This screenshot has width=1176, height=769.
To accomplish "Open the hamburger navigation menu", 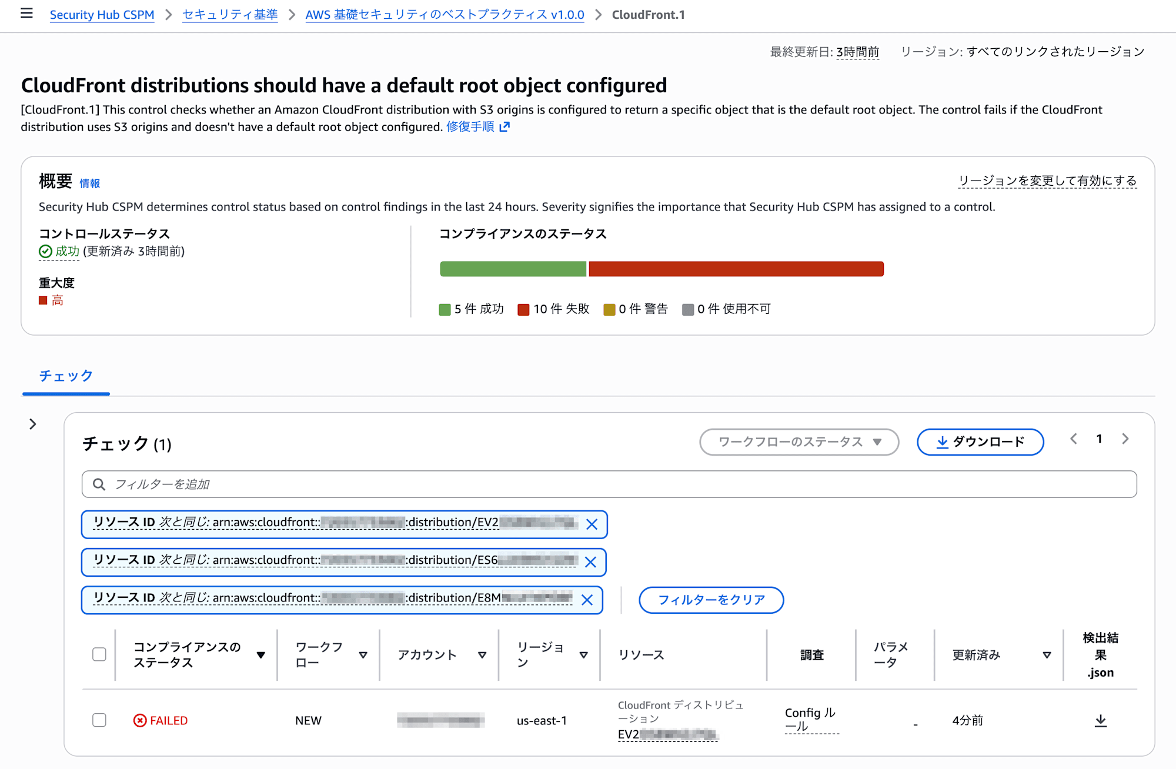I will (26, 14).
